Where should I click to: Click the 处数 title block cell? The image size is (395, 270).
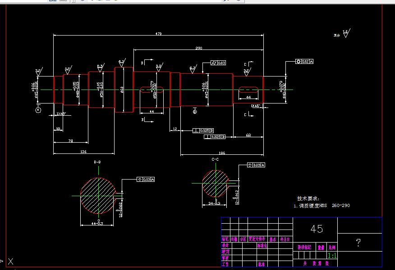click(x=234, y=239)
